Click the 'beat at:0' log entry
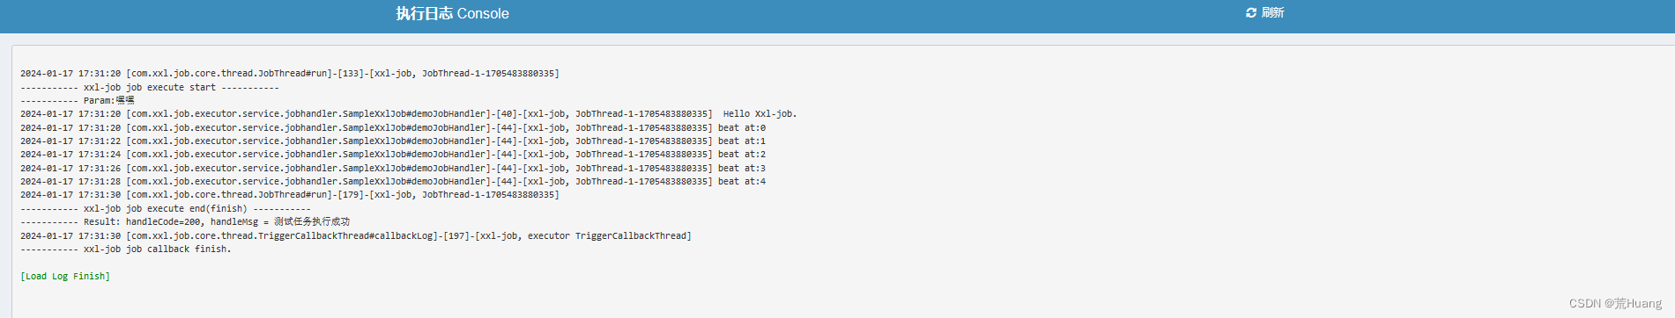 coord(742,127)
